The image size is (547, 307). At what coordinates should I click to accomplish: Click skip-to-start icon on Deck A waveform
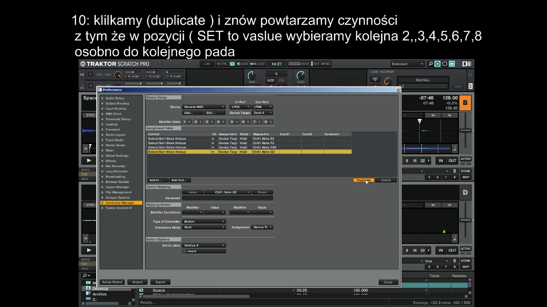coord(86,148)
